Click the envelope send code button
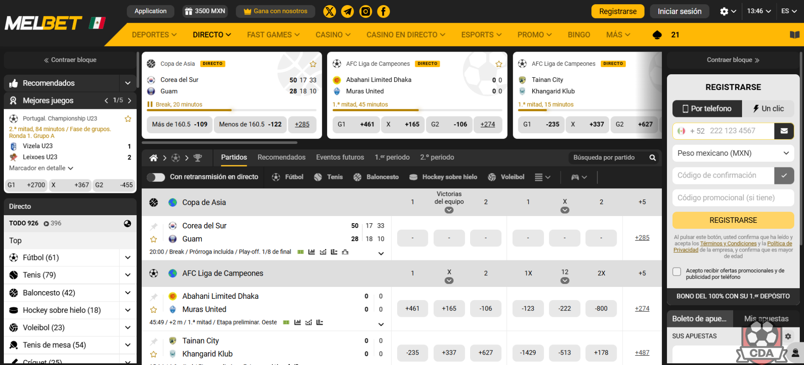This screenshot has width=804, height=365. 784,131
